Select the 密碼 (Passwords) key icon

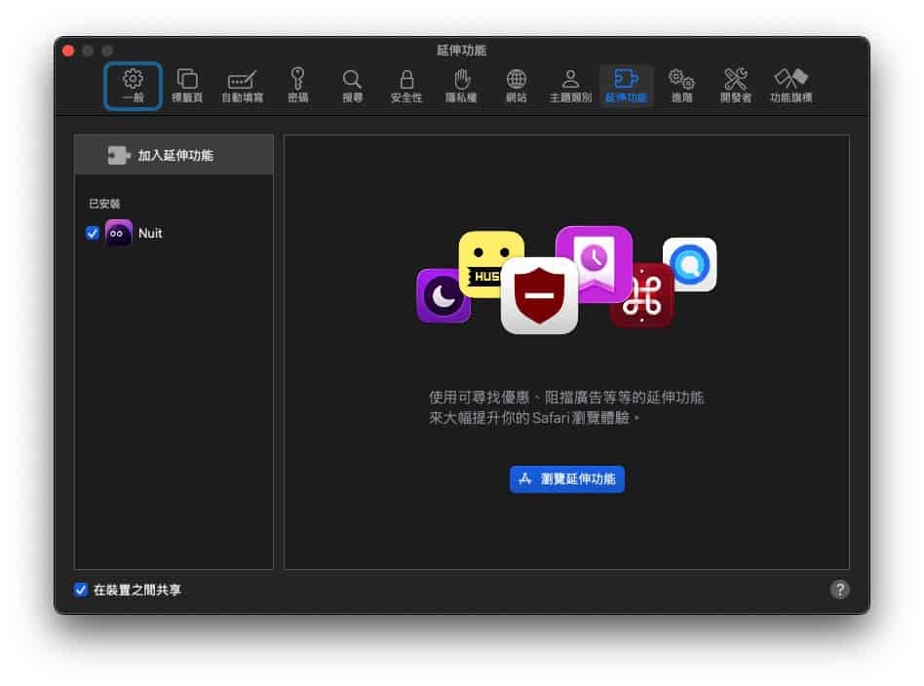pyautogui.click(x=297, y=86)
